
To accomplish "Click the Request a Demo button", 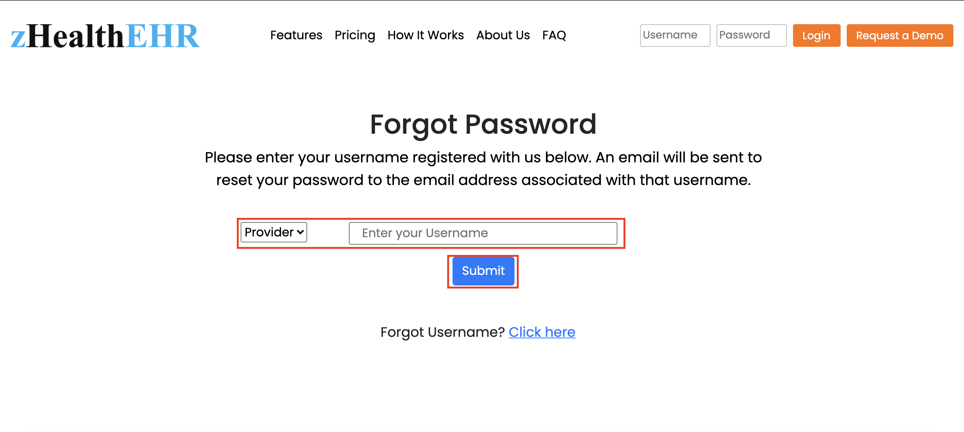I will pyautogui.click(x=899, y=35).
